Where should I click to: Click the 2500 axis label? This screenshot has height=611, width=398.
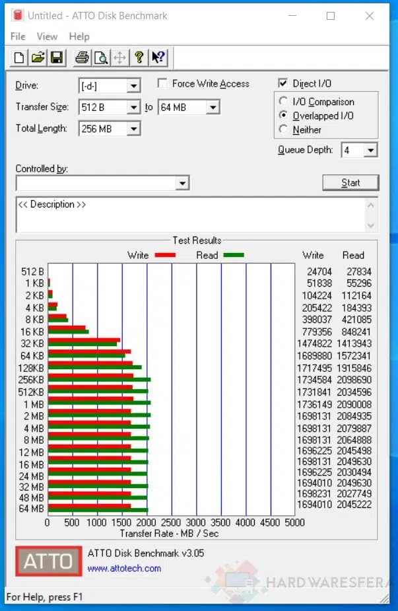pos(171,522)
